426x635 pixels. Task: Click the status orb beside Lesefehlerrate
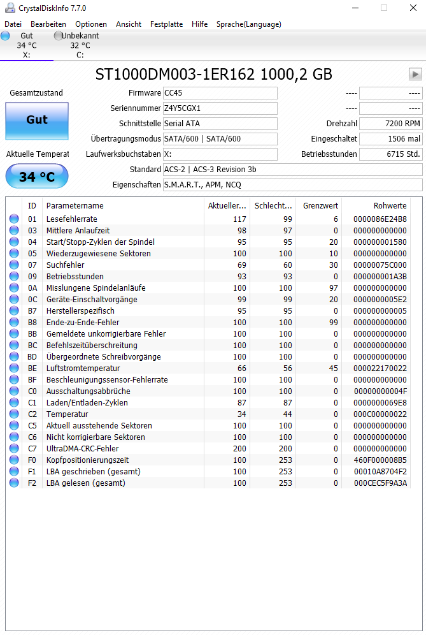click(14, 219)
